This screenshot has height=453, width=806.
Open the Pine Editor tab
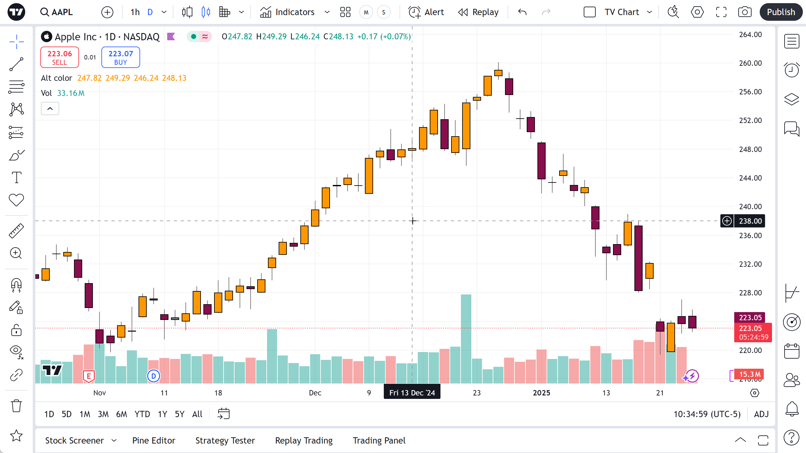click(x=154, y=440)
